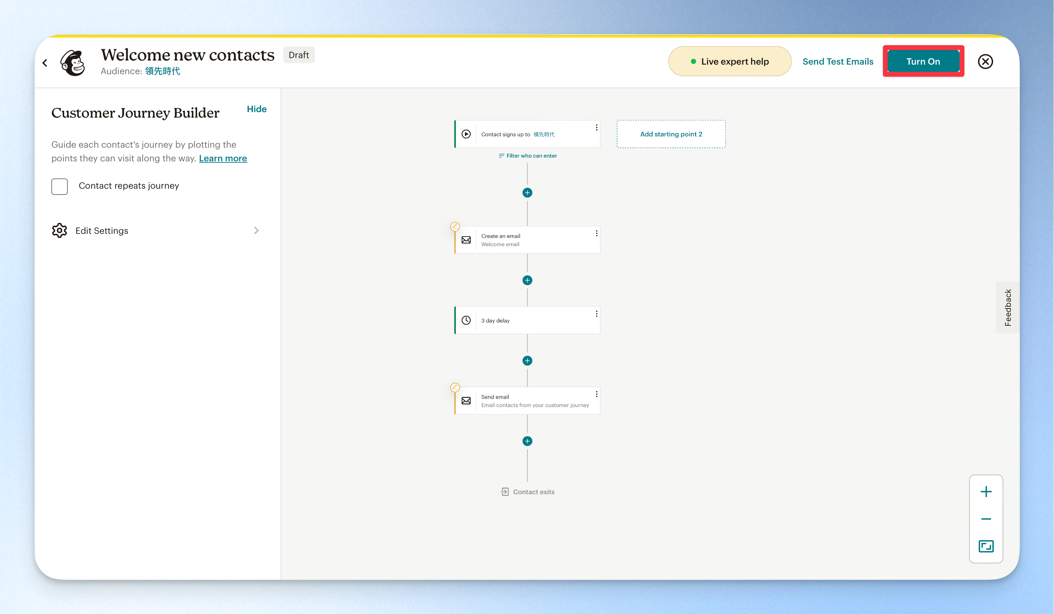The image size is (1054, 614).
Task: Expand Edit Settings chevron
Action: [x=256, y=231]
